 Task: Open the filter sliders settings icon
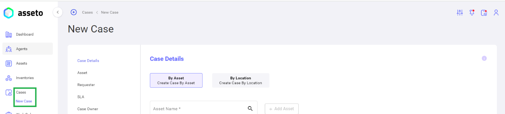(x=460, y=13)
